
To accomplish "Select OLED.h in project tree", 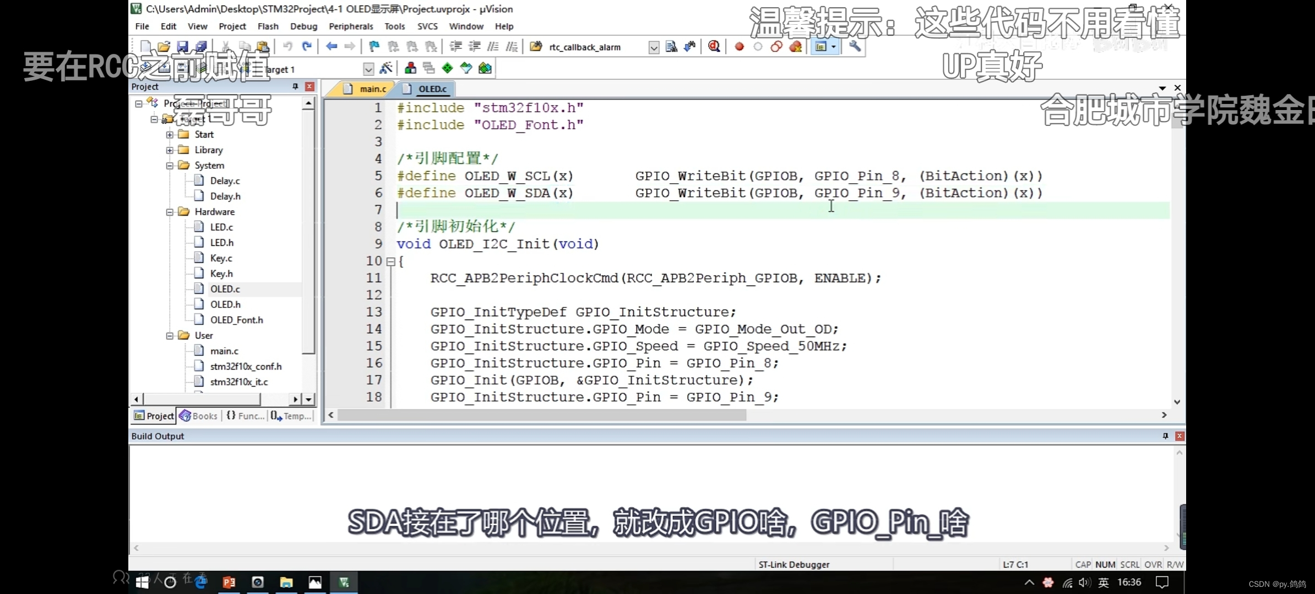I will click(x=225, y=304).
